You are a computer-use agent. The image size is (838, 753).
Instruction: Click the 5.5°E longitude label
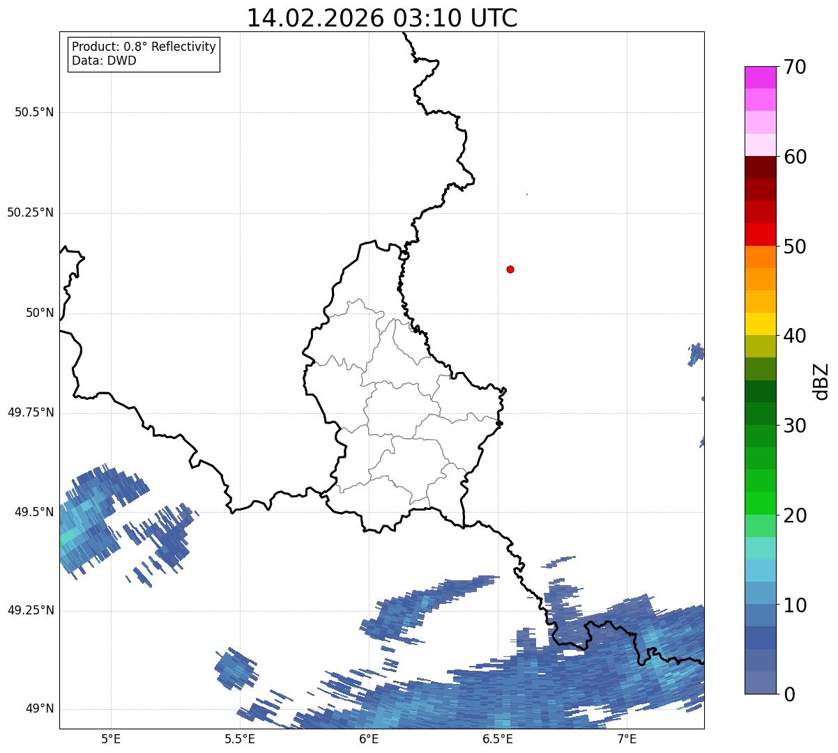point(240,738)
